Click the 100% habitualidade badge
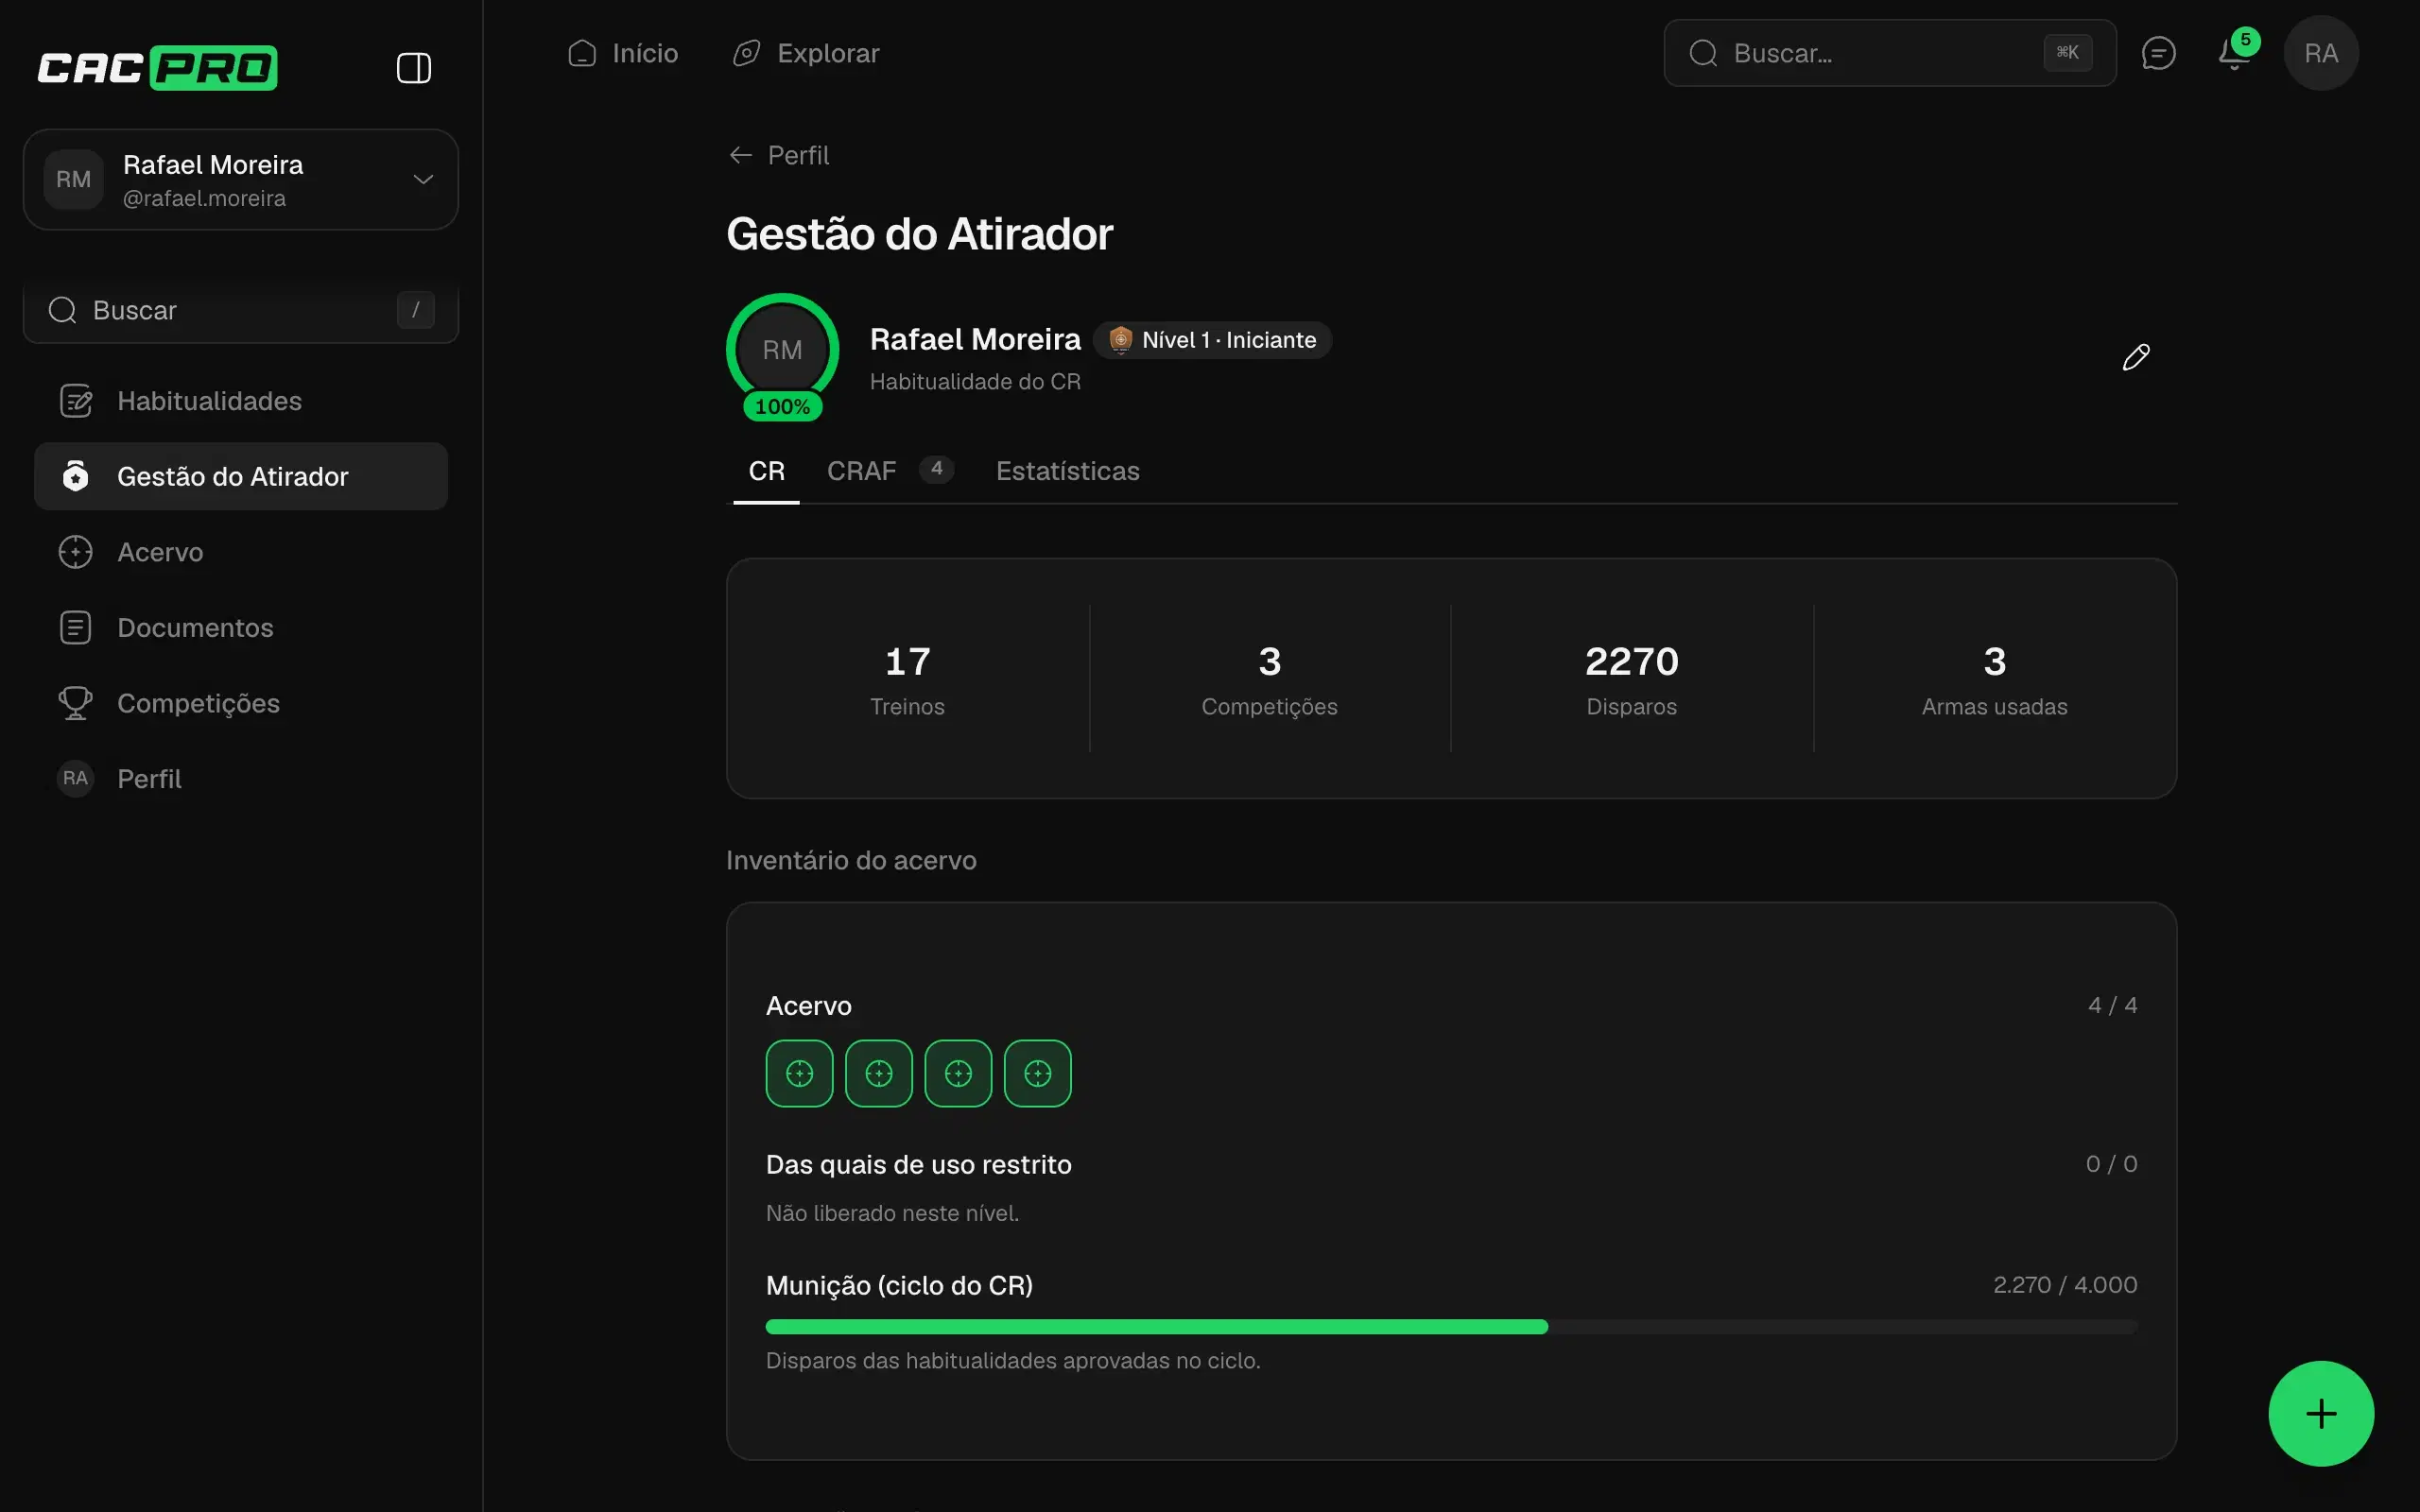The width and height of the screenshot is (2420, 1512). click(782, 407)
